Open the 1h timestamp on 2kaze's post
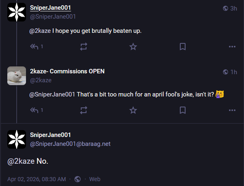Image resolution: width=244 pixels, height=186 pixels. tap(233, 72)
